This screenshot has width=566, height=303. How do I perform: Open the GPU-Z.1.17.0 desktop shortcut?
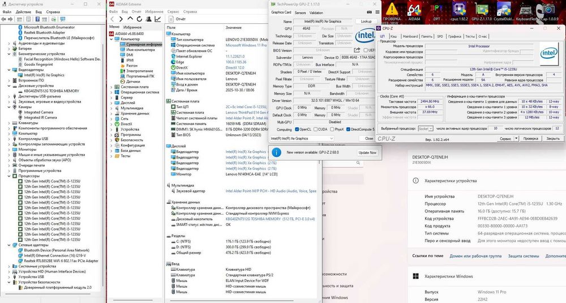(482, 11)
